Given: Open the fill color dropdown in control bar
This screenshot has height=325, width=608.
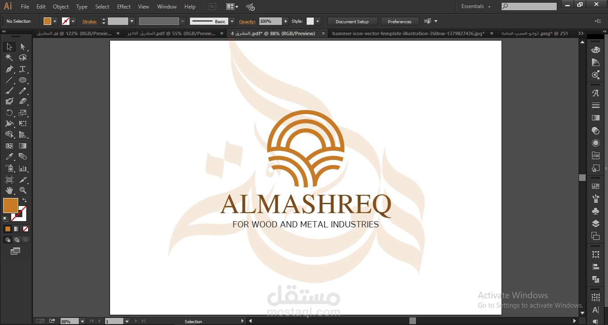Looking at the screenshot, I should [x=55, y=21].
